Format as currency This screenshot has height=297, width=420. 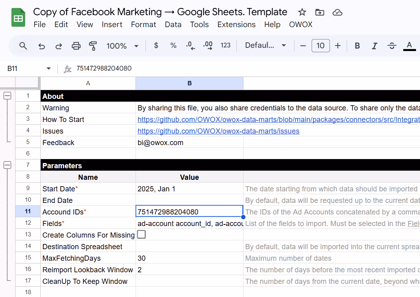pos(156,45)
